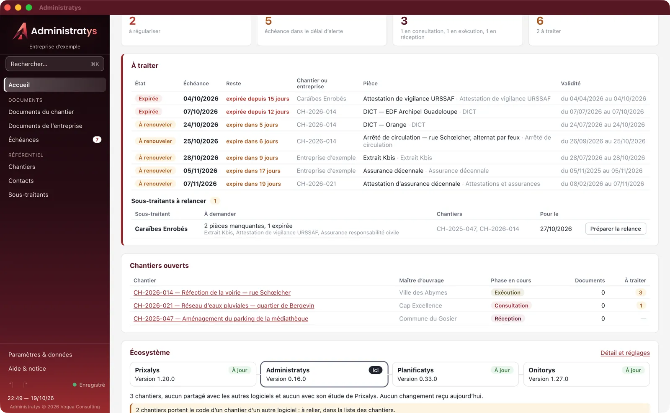Click the Expirée badge dated 04/10/2026
This screenshot has height=413, width=670.
pyautogui.click(x=149, y=99)
